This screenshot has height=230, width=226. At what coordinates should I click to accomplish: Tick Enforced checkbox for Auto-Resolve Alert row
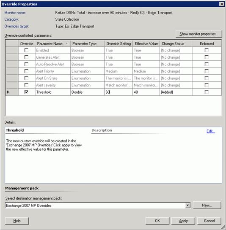pyautogui.click(x=207, y=64)
